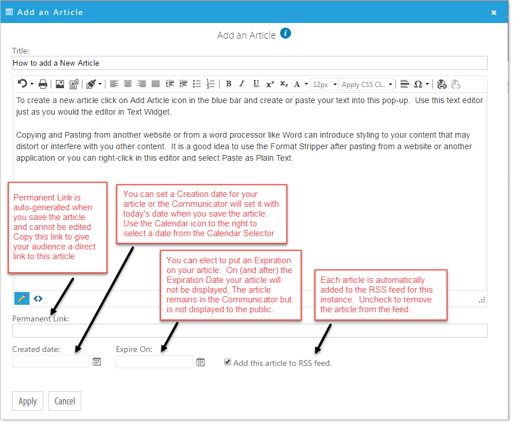This screenshot has height=424, width=513.
Task: Open the Expire On calendar icon
Action: tap(201, 362)
